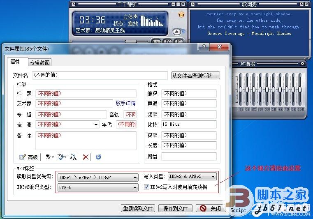Click the 16K band slider in the equalizer

pos(300,90)
